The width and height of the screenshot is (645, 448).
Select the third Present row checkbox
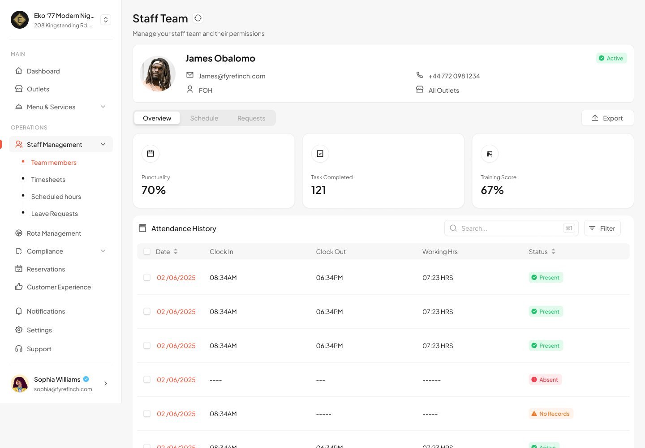point(147,345)
